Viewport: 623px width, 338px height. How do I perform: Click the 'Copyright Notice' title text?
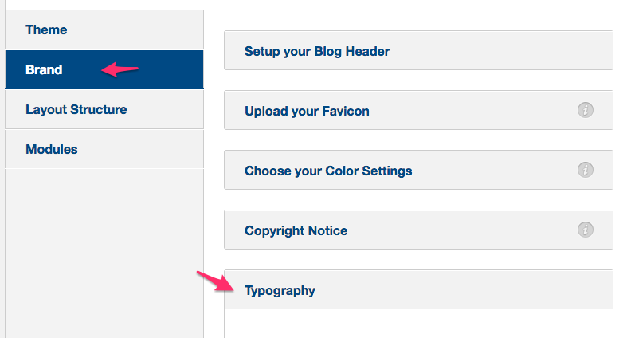[x=296, y=230]
